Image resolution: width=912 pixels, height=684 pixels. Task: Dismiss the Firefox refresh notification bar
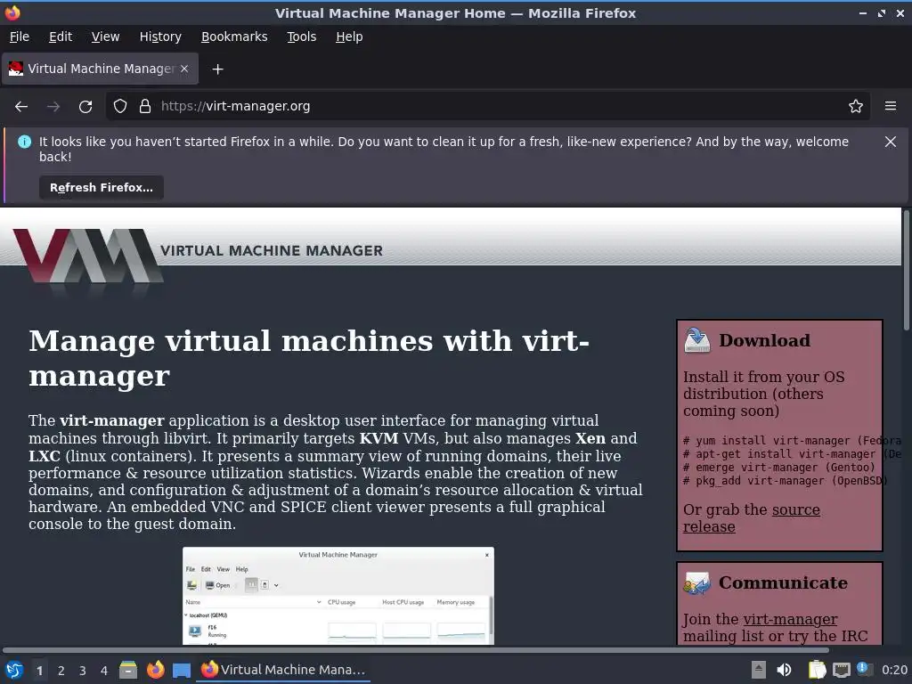tap(891, 142)
